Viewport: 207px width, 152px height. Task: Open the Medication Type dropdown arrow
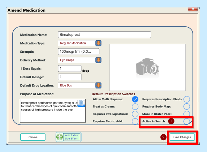(98, 43)
